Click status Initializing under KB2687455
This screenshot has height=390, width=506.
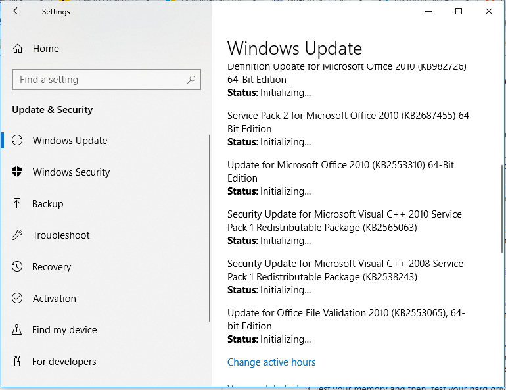click(x=269, y=142)
